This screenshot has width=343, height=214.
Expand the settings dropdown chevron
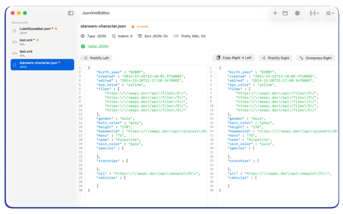tap(333, 13)
